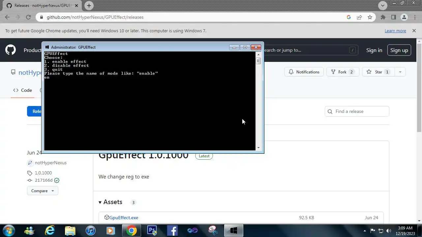Click the "We change reg to exe" text

[x=124, y=177]
